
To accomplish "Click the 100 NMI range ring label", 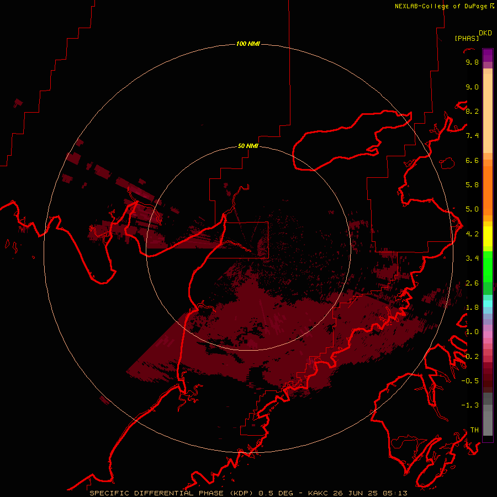I will [248, 44].
